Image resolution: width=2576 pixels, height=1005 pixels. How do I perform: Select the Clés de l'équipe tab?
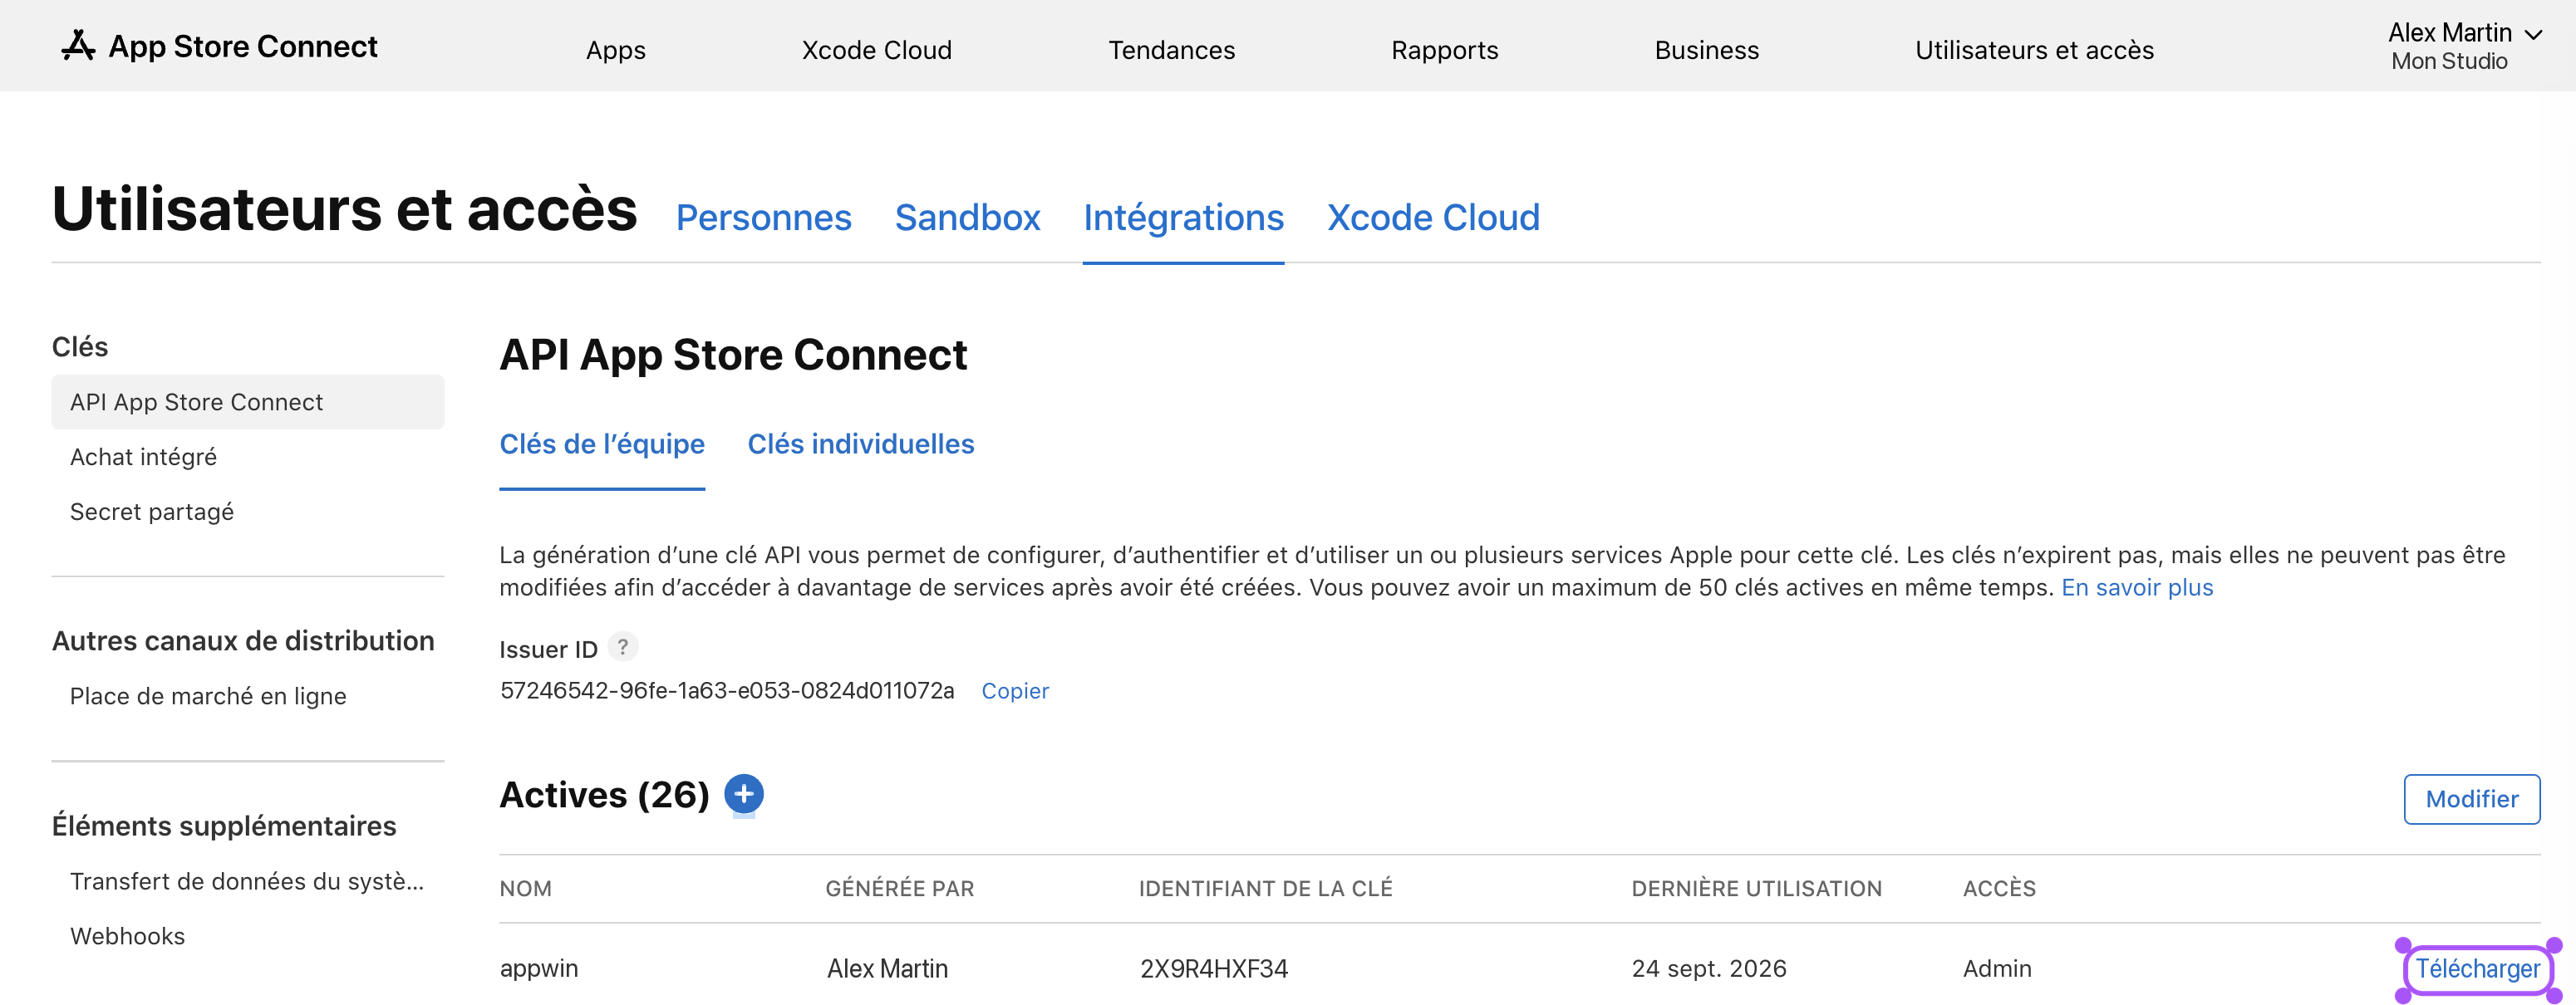pyautogui.click(x=602, y=444)
